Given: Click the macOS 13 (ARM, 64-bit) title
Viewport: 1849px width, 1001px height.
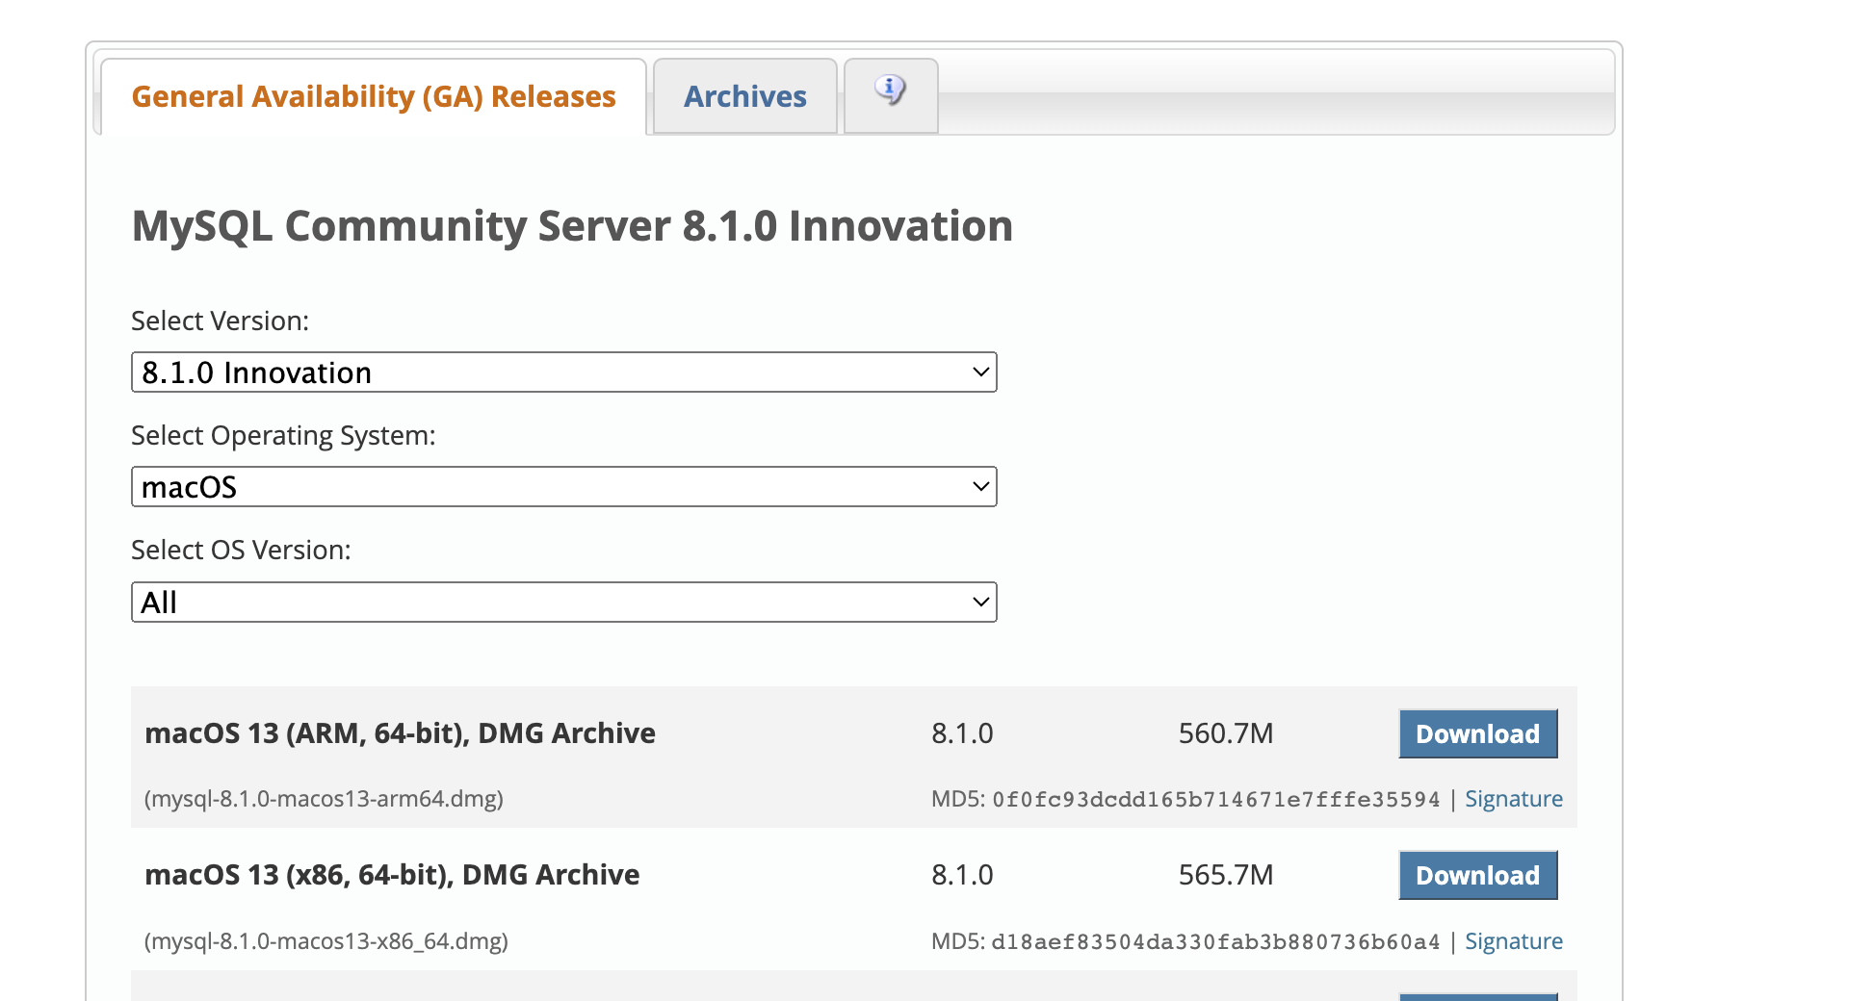Looking at the screenshot, I should pos(400,733).
